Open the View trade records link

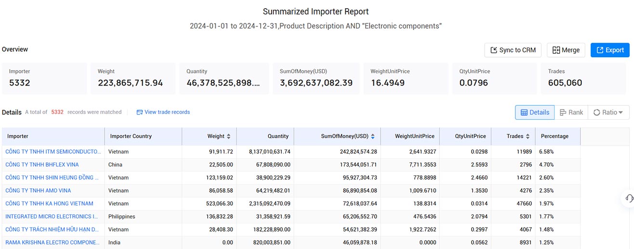163,112
